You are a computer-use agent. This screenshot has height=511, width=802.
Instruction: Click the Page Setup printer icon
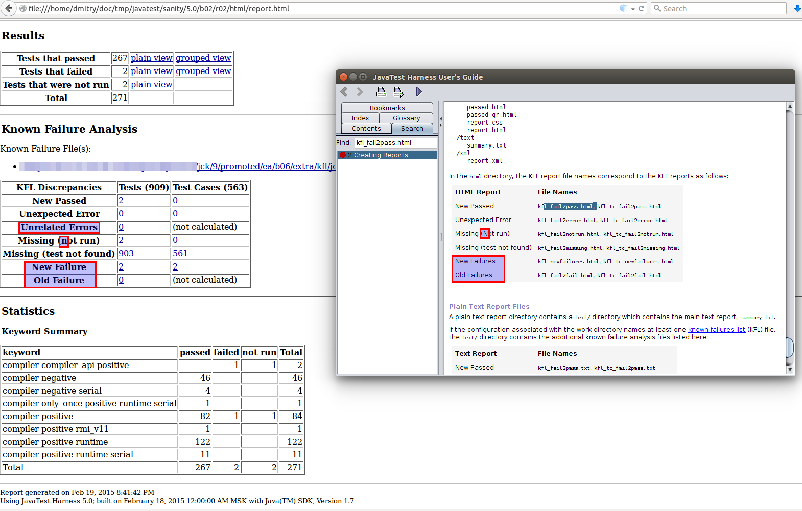pos(398,92)
